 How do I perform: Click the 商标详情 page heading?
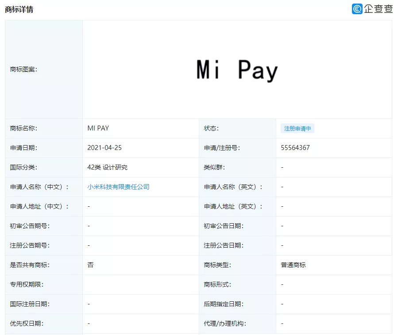tap(20, 9)
